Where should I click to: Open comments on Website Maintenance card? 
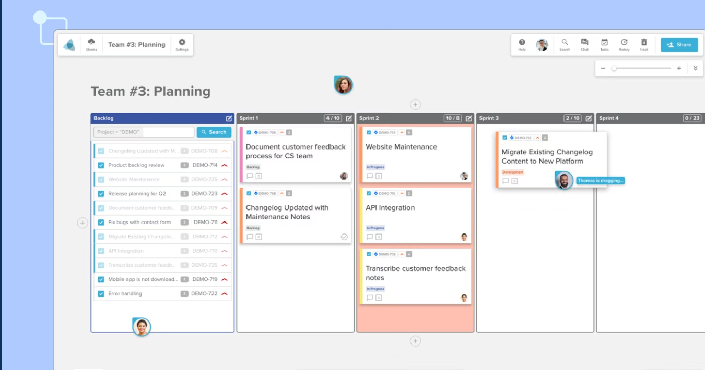[x=370, y=176]
